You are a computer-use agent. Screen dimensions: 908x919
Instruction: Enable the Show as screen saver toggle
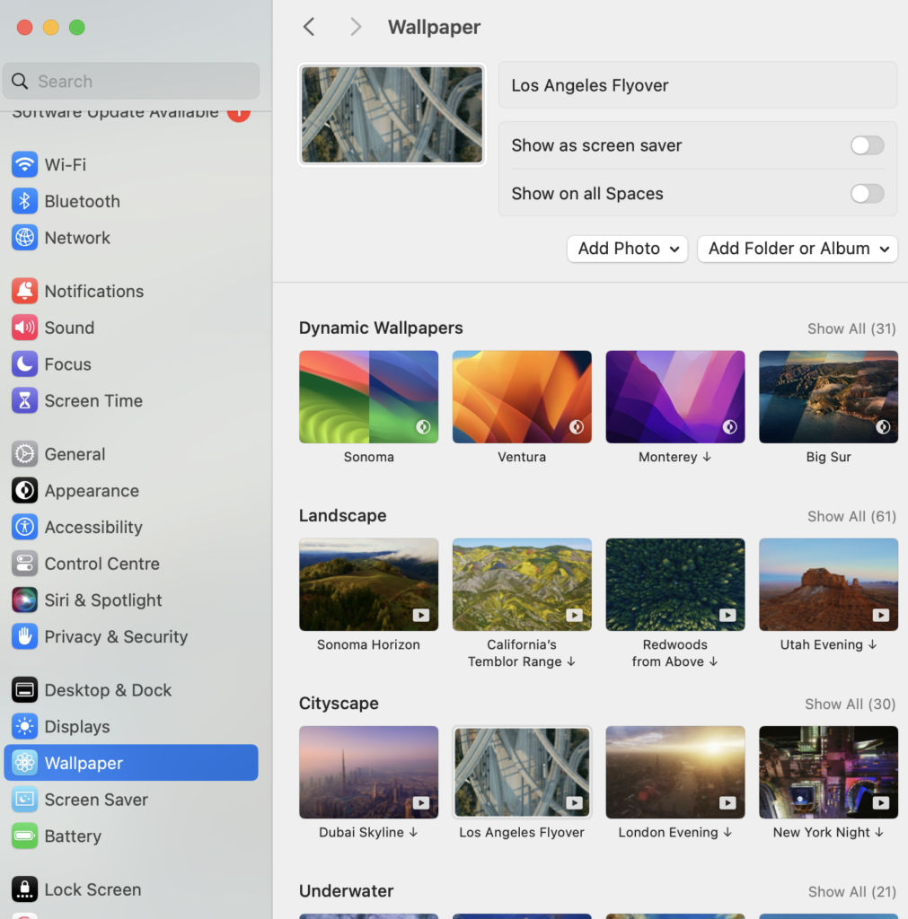click(x=866, y=144)
